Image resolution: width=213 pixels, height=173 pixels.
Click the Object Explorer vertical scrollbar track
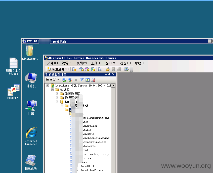[113, 130]
